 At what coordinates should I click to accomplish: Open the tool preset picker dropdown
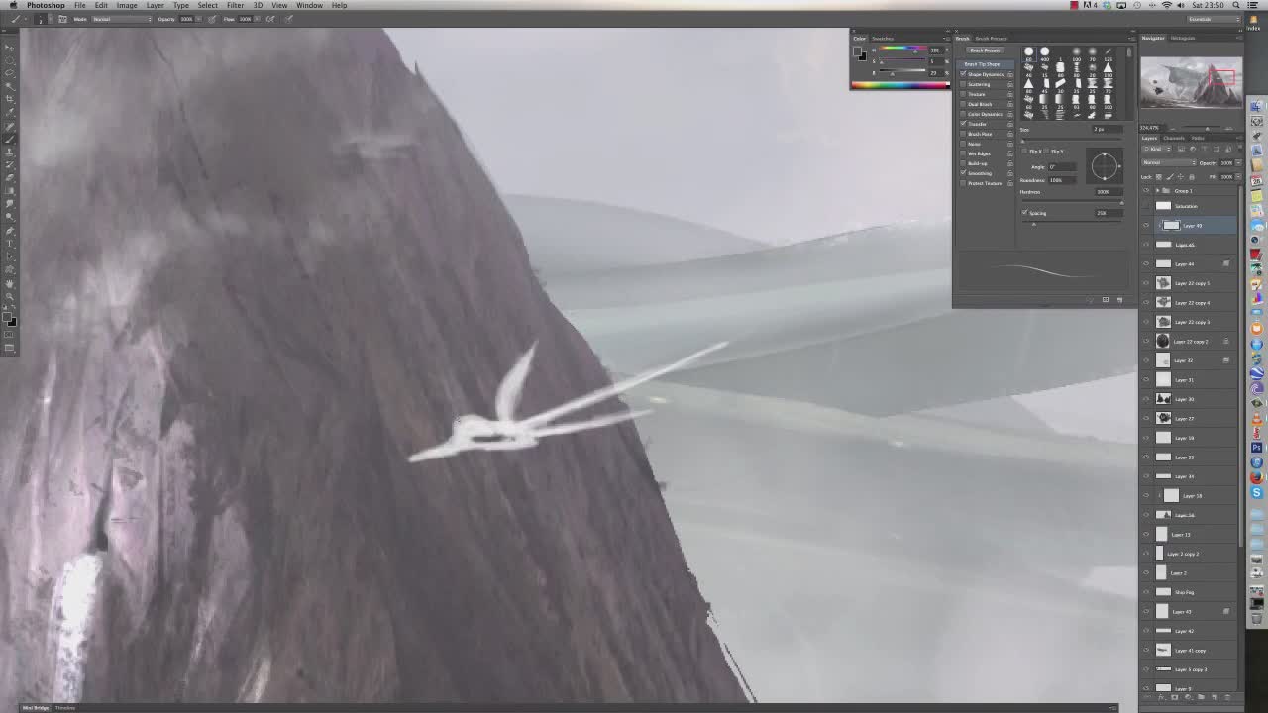tap(26, 19)
